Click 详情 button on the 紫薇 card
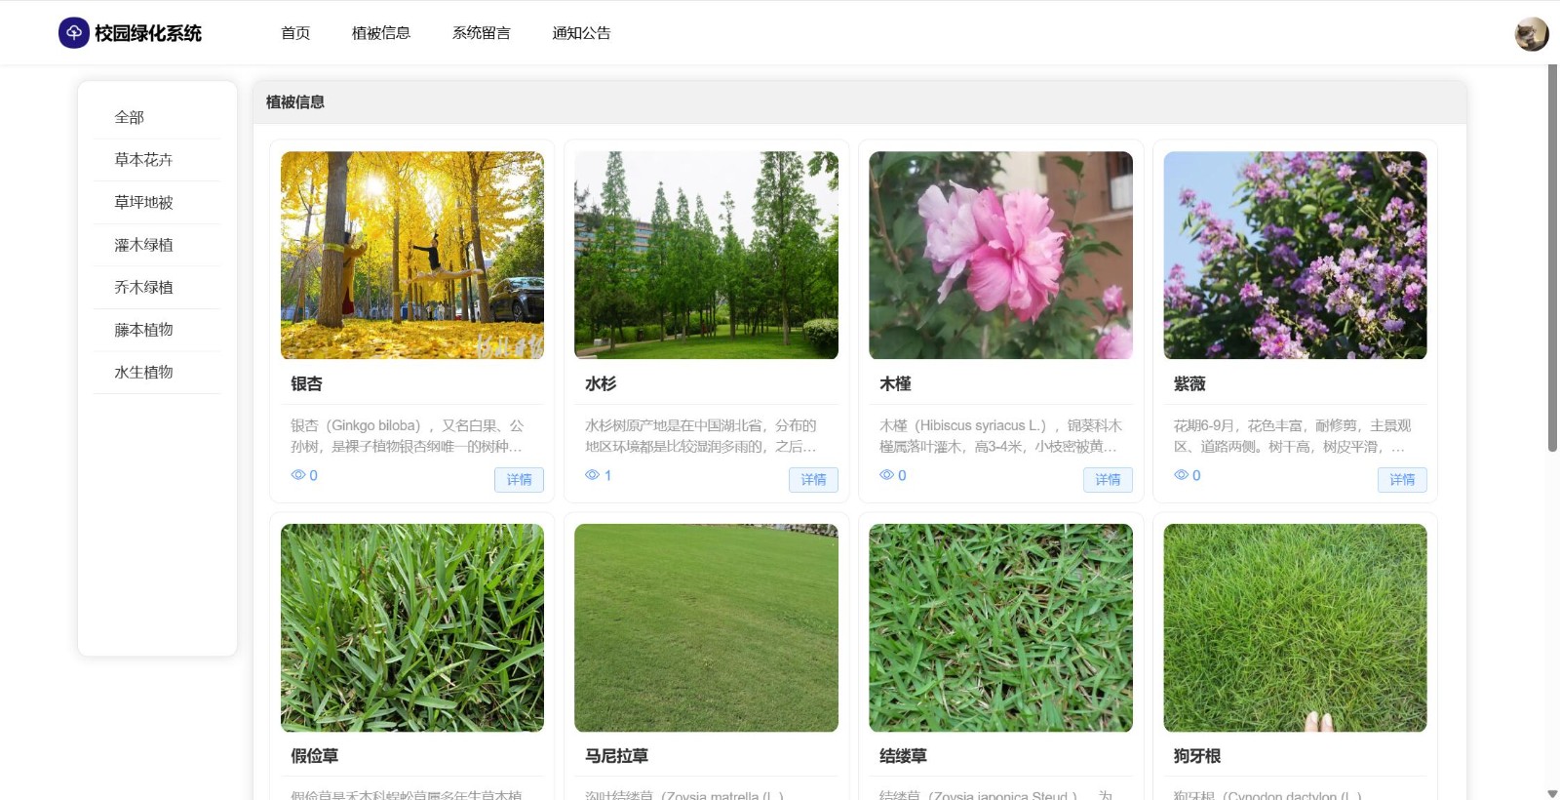 [x=1402, y=480]
